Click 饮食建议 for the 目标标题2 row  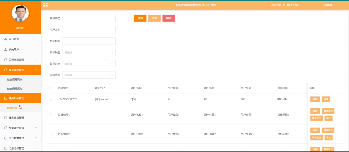tap(316, 137)
